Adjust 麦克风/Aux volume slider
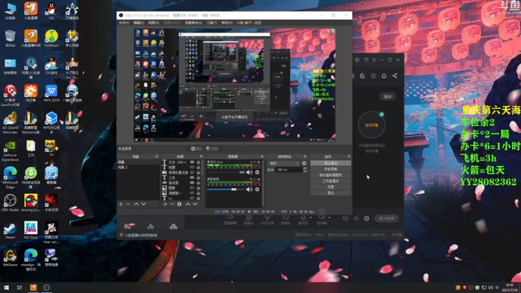This screenshot has width=521, height=293. point(226,173)
